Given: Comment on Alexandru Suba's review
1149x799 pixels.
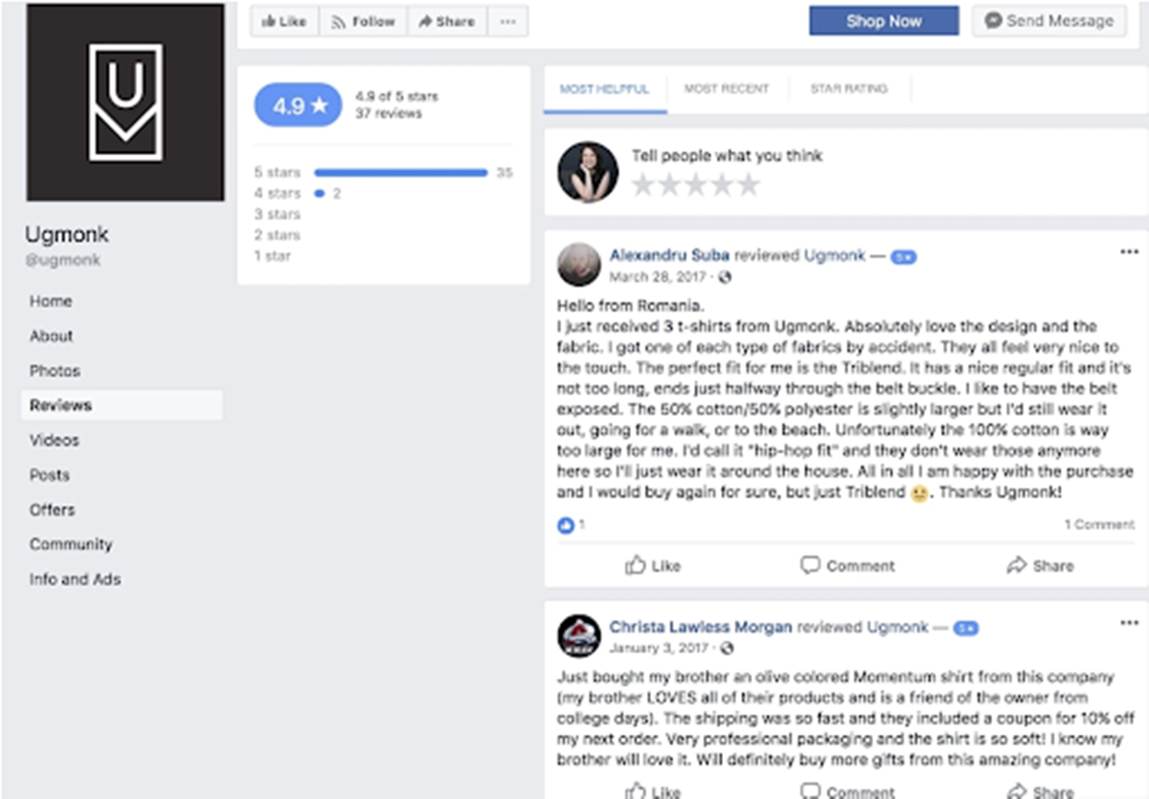Looking at the screenshot, I should click(847, 565).
